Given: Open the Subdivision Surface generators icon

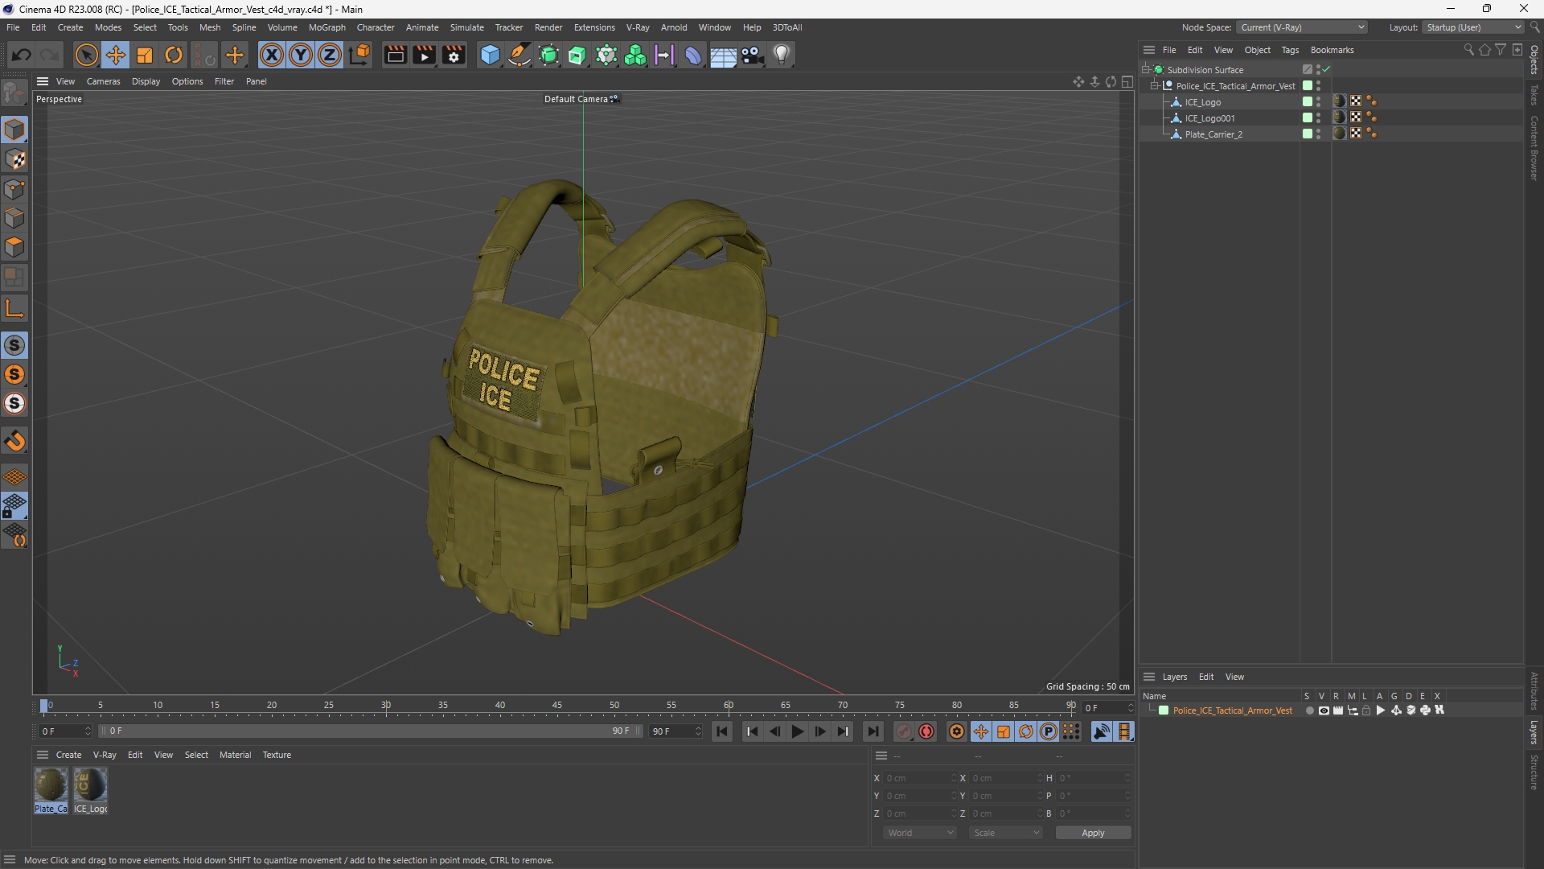Looking at the screenshot, I should pos(549,55).
